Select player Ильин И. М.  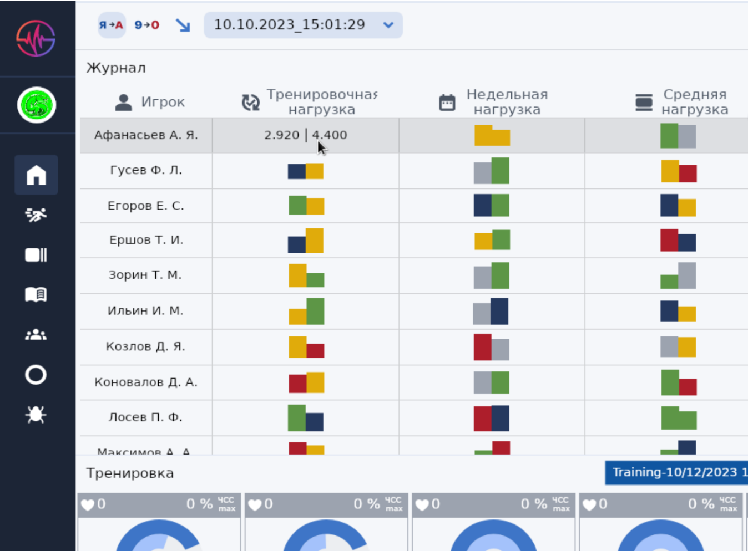click(146, 310)
